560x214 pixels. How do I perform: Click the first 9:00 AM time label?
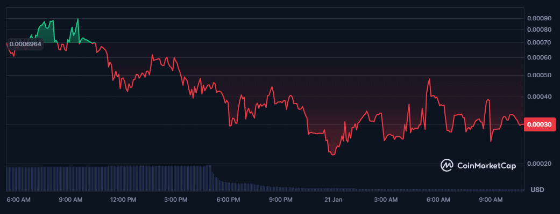70,200
